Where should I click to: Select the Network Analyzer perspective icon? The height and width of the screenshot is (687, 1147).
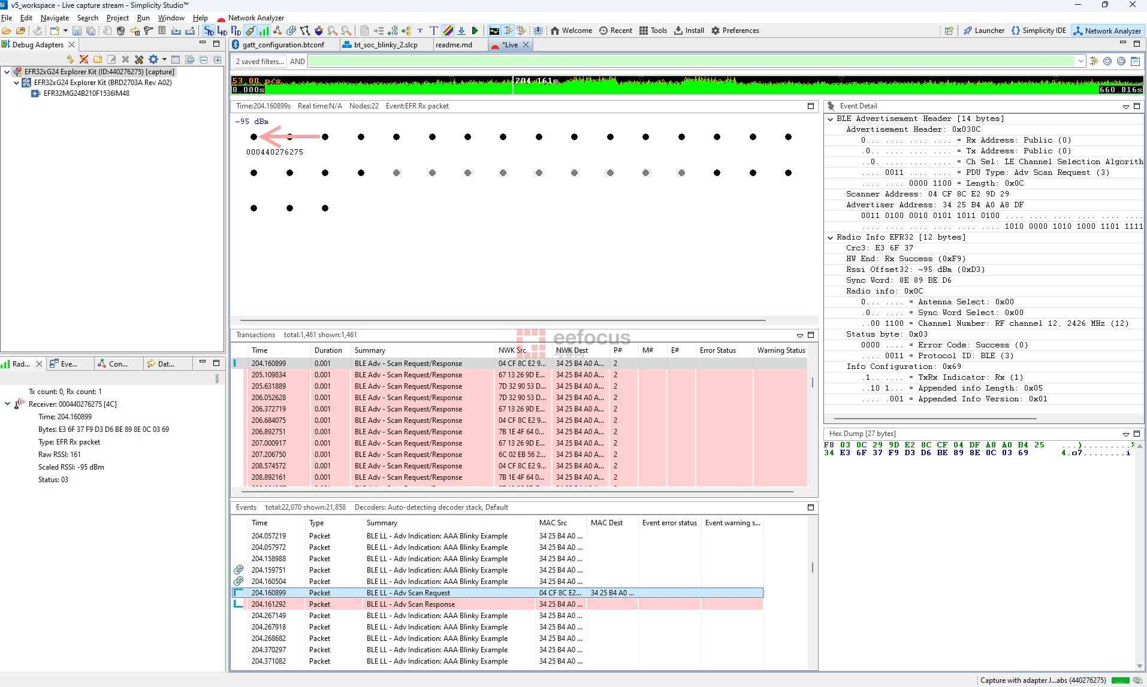[x=1079, y=31]
